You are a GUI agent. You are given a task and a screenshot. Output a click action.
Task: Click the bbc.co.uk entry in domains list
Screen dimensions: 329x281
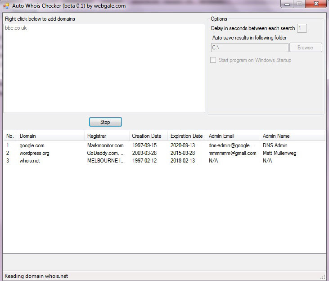coord(16,28)
